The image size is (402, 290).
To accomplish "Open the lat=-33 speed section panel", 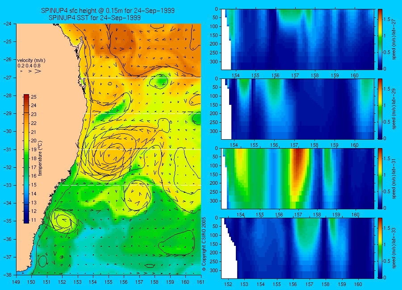I will (297, 248).
